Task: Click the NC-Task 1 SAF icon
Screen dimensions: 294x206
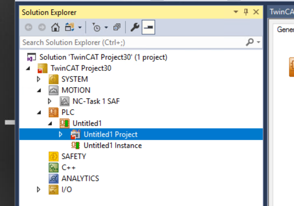Action: point(64,101)
